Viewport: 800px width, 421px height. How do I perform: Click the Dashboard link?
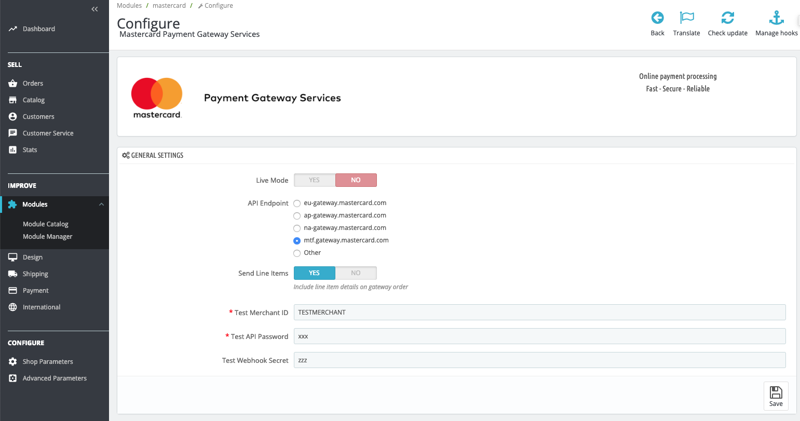click(x=39, y=29)
